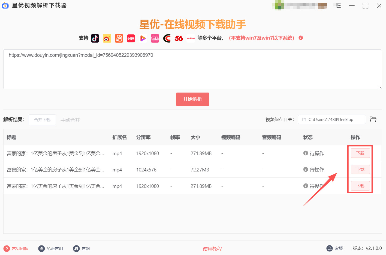The height and width of the screenshot is (255, 386).
Task: Open 官网 via the browser icon
Action: (x=76, y=249)
